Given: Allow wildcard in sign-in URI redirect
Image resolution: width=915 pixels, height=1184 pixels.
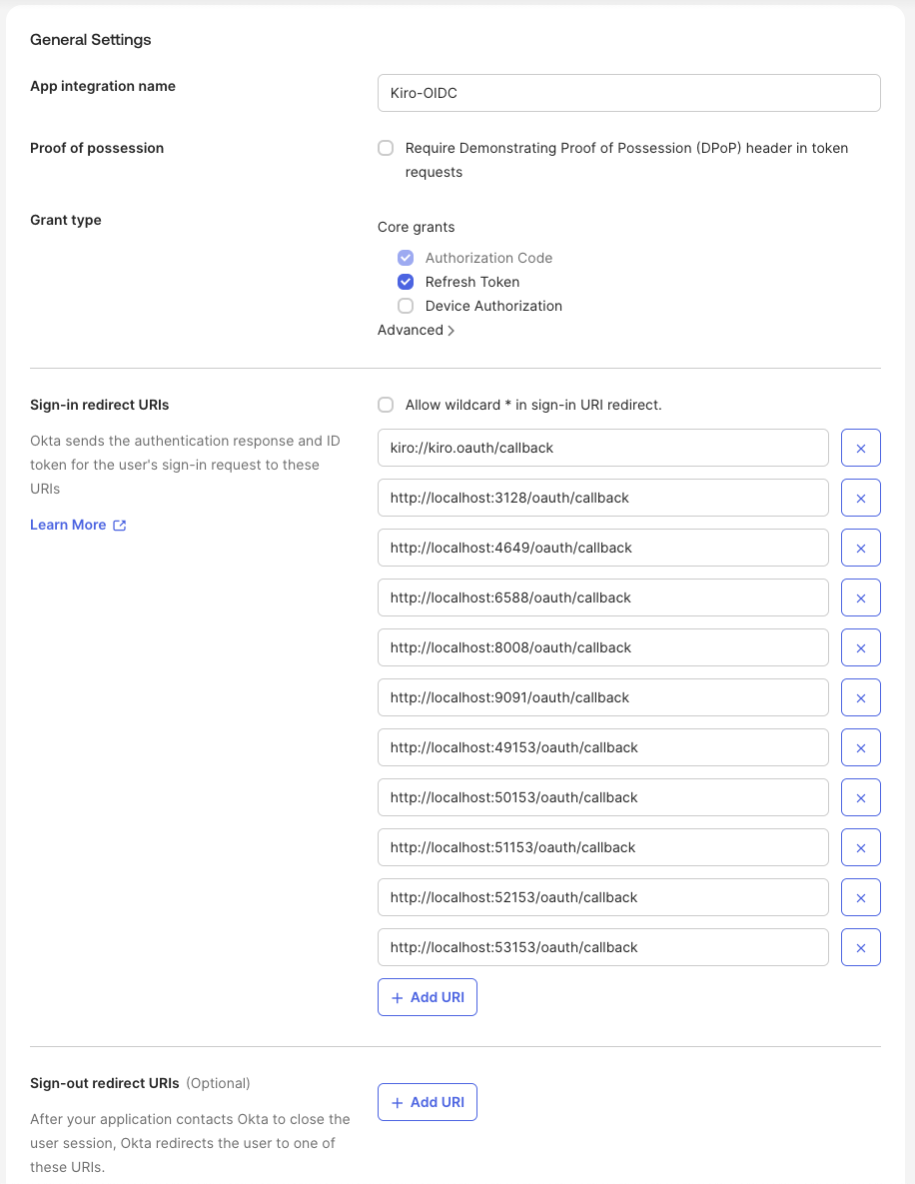Looking at the screenshot, I should [x=386, y=405].
